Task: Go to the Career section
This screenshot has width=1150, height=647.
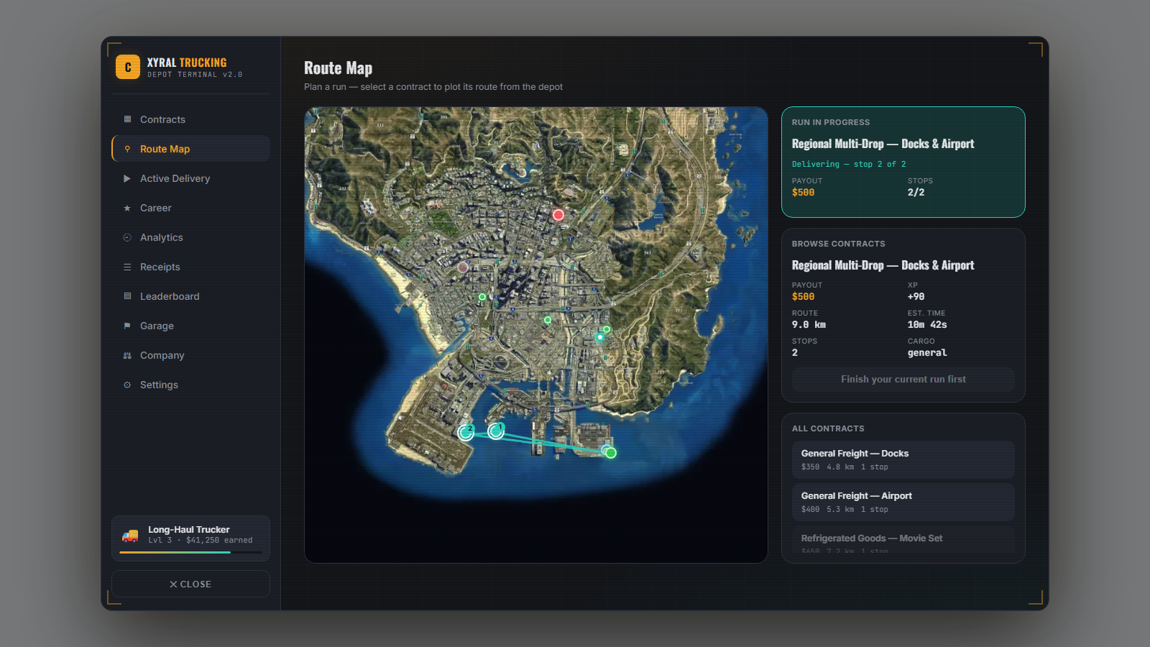Action: (x=190, y=208)
